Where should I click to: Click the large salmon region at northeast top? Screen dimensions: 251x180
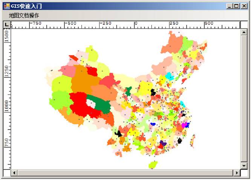point(173,43)
